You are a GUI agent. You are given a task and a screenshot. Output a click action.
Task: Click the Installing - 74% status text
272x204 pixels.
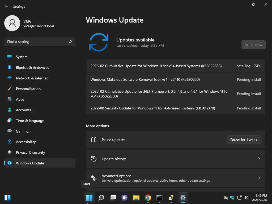248,66
